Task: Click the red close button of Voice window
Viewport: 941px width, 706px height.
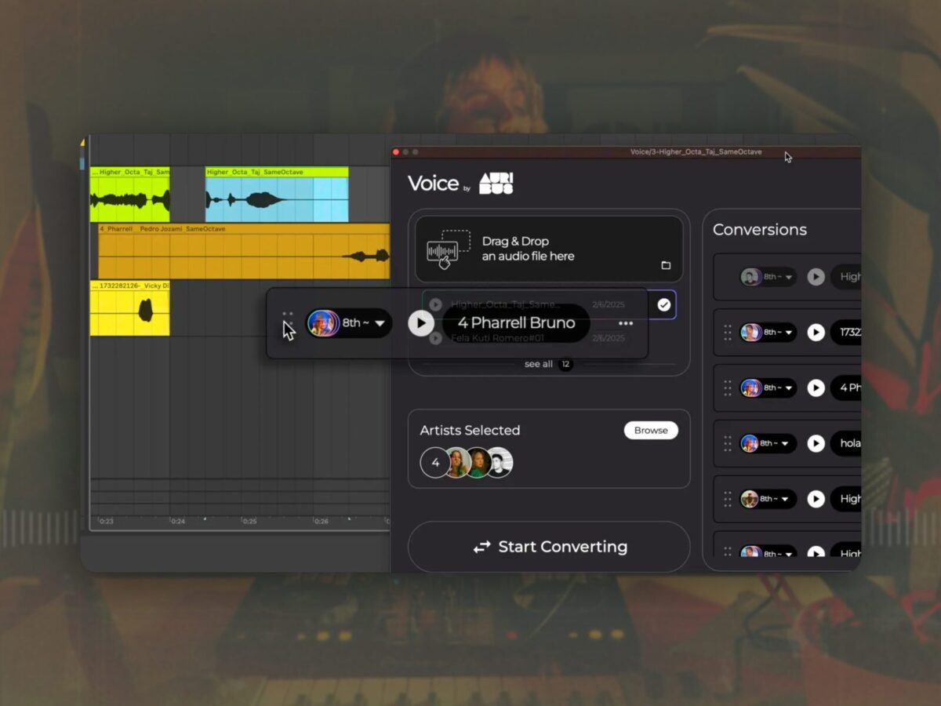Action: (x=396, y=152)
